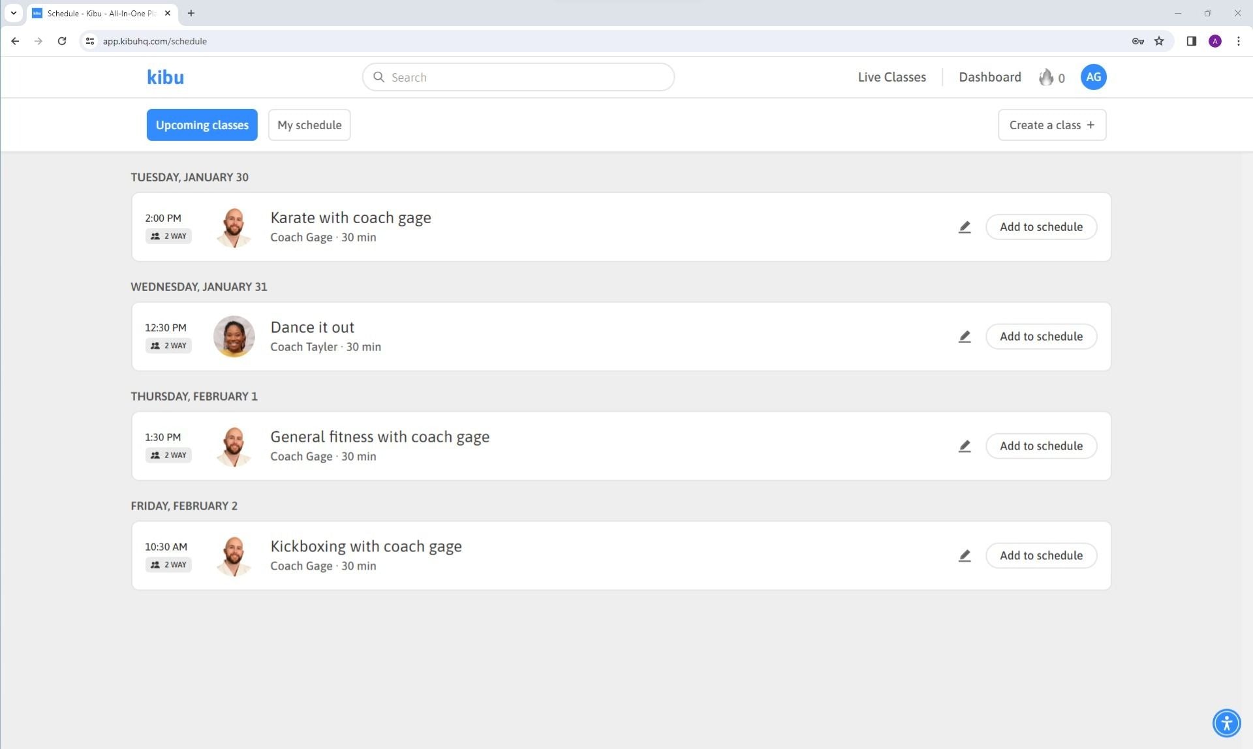
Task: Open Live Classes link
Action: tap(891, 78)
